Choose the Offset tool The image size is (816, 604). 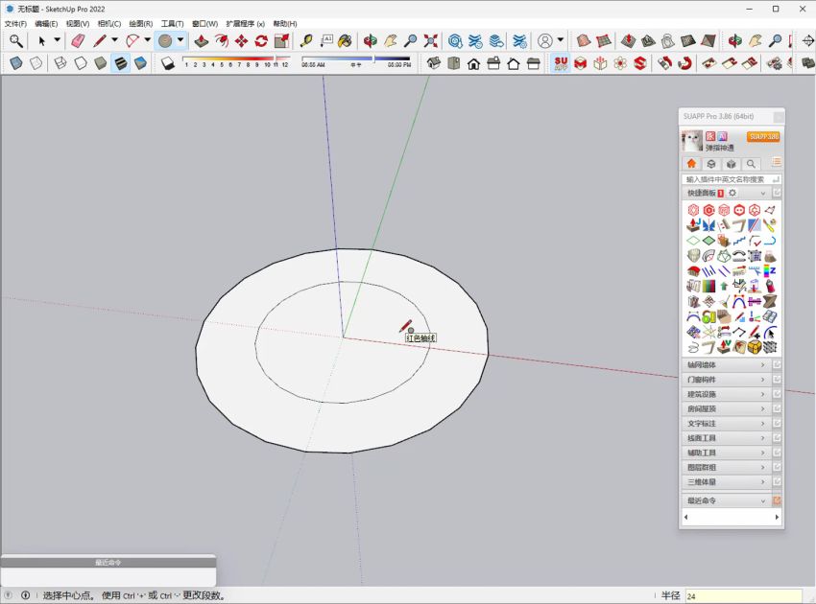click(222, 40)
